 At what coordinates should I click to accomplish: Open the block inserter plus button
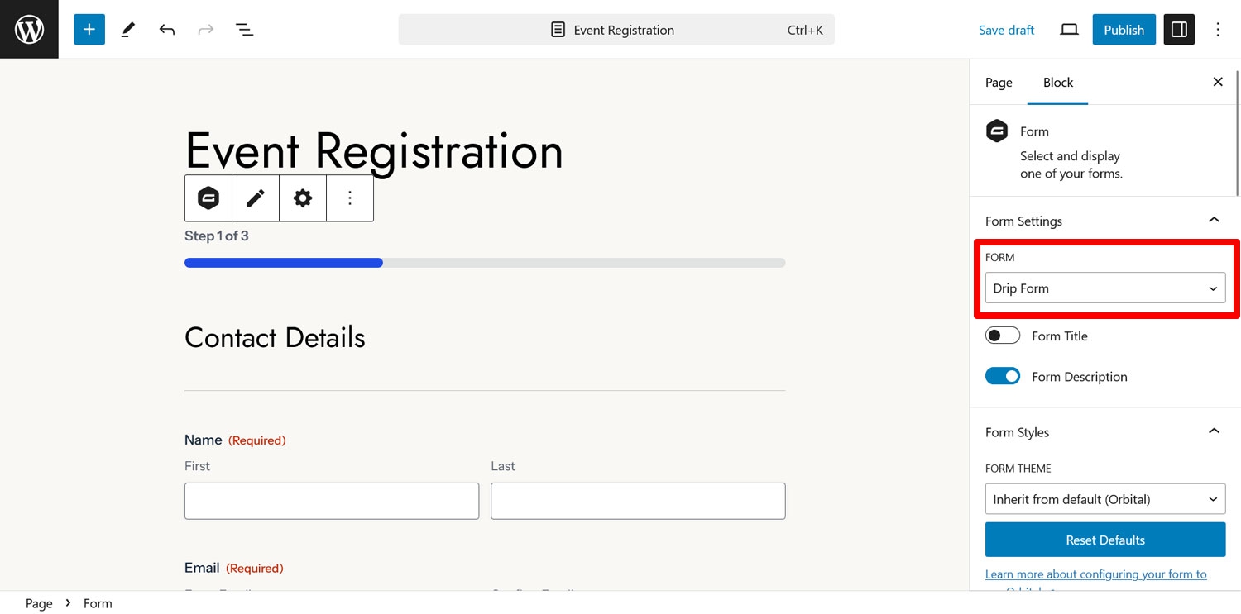89,30
